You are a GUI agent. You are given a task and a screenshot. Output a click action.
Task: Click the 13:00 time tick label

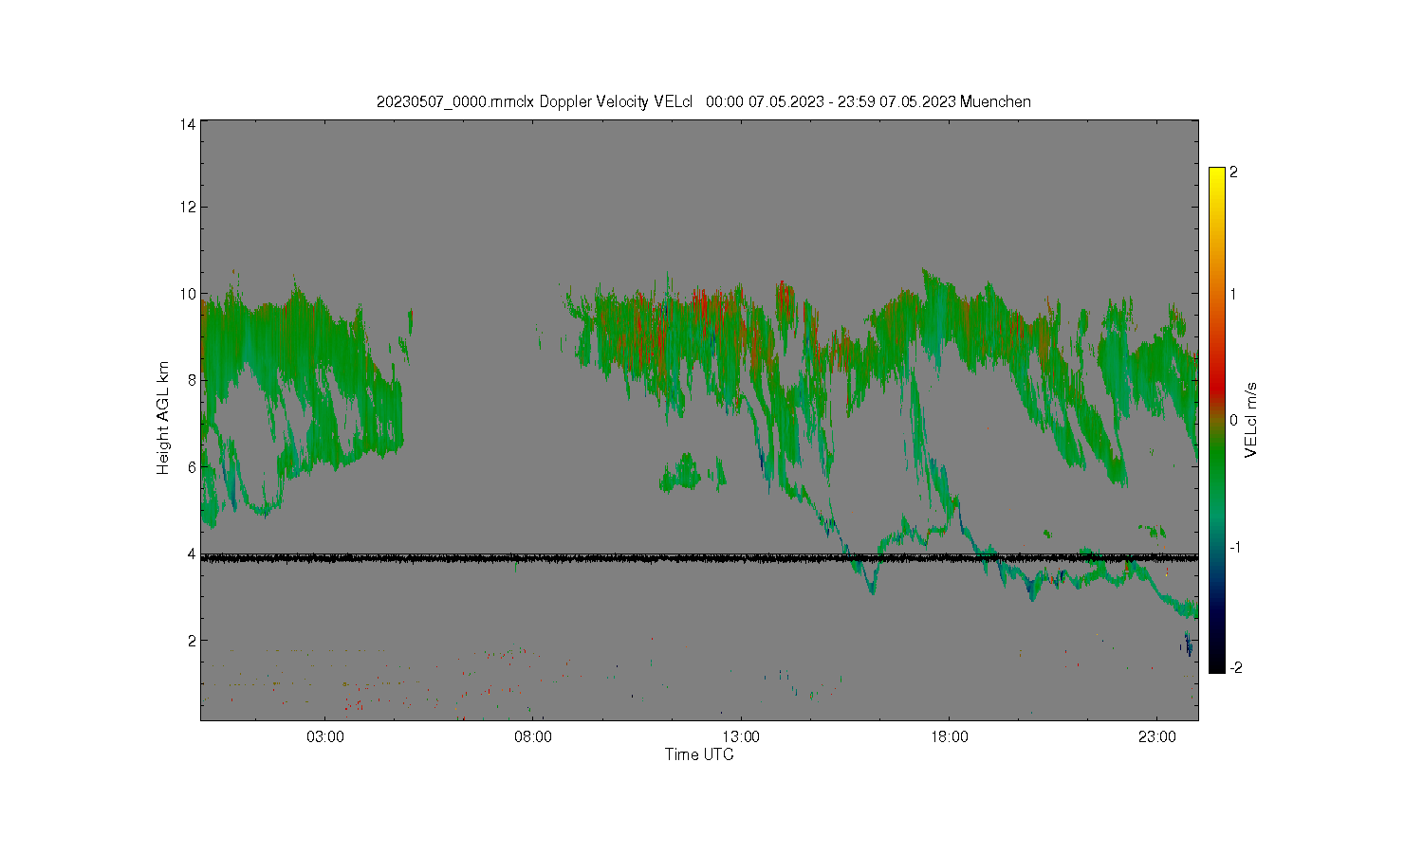coord(741,737)
